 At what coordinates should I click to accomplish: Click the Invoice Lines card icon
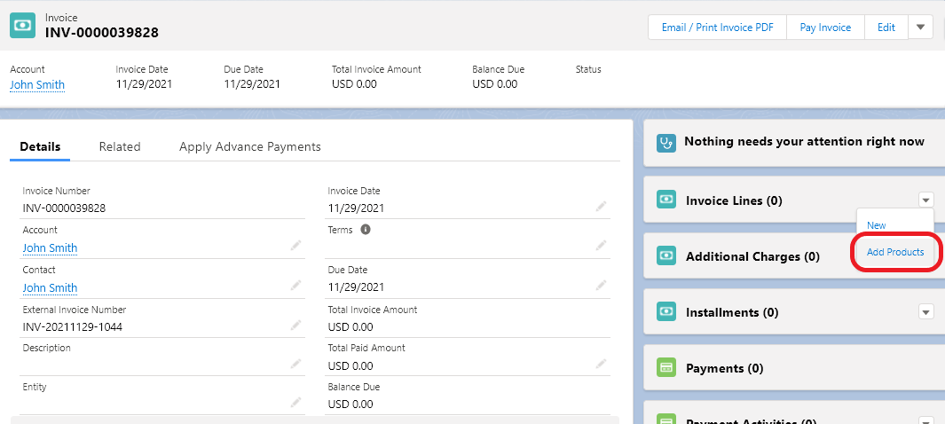tap(666, 200)
